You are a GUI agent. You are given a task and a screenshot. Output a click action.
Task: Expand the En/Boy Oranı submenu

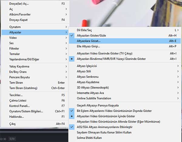35,72
